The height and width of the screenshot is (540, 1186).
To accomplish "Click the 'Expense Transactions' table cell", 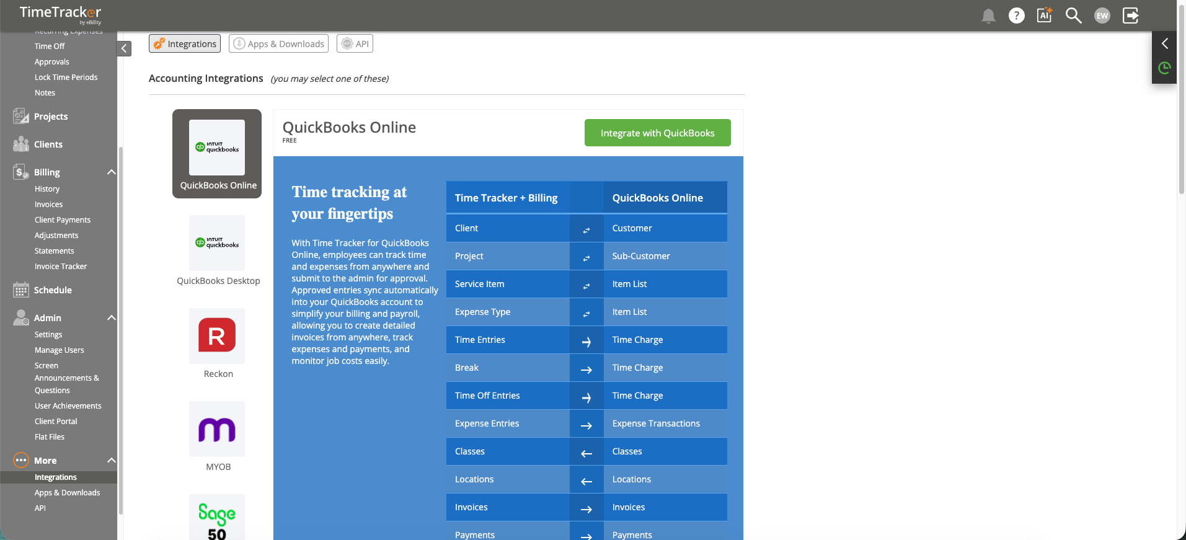I will click(665, 423).
